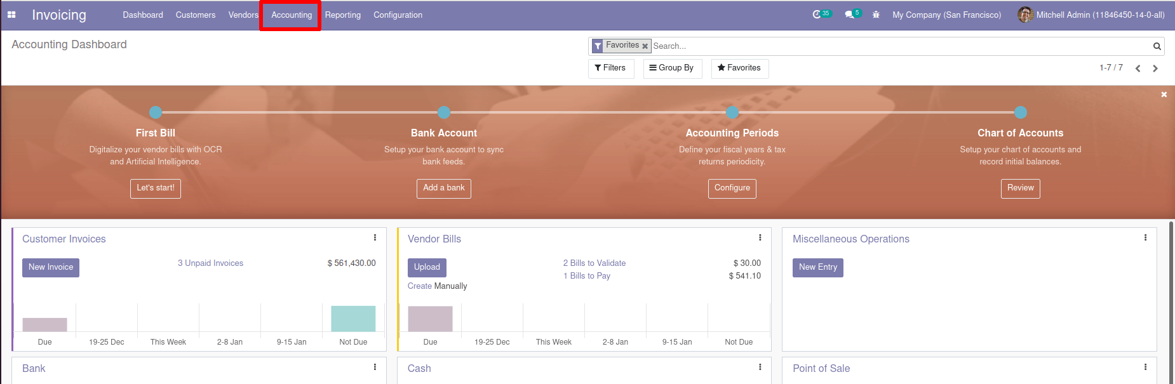Open the 3 Unpaid Invoices link
The height and width of the screenshot is (384, 1175).
210,263
